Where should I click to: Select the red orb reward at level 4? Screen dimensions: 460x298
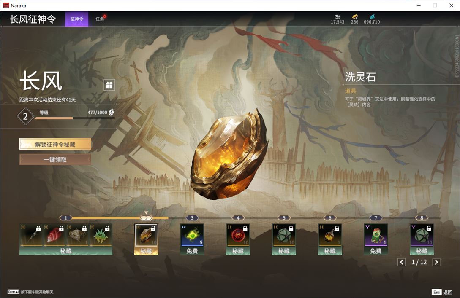238,235
